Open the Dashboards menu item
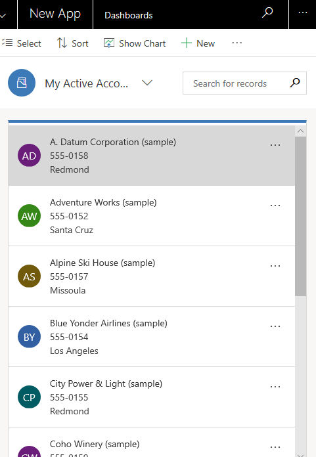Screen dimensions: 316x457 click(x=129, y=15)
